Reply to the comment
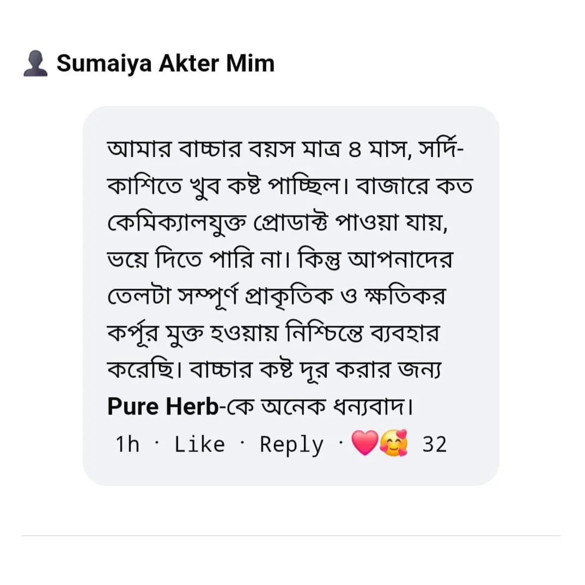 pyautogui.click(x=291, y=445)
